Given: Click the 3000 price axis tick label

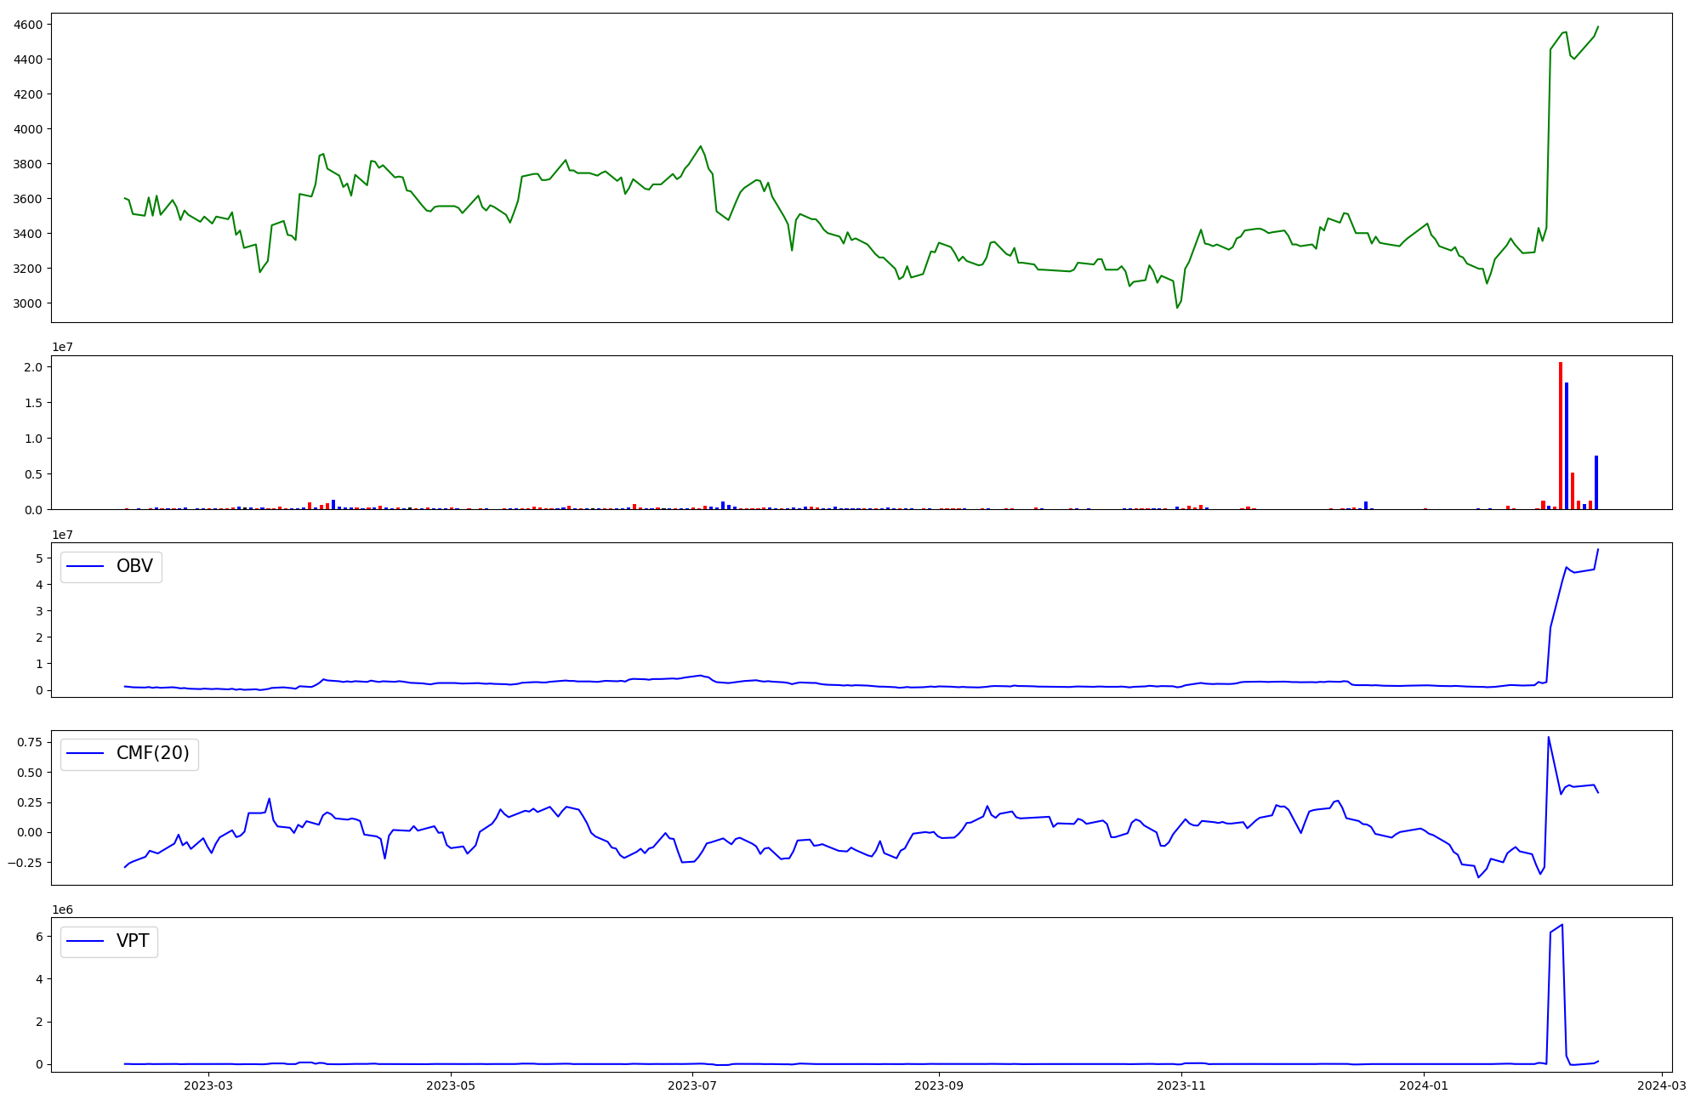Looking at the screenshot, I should click(27, 303).
